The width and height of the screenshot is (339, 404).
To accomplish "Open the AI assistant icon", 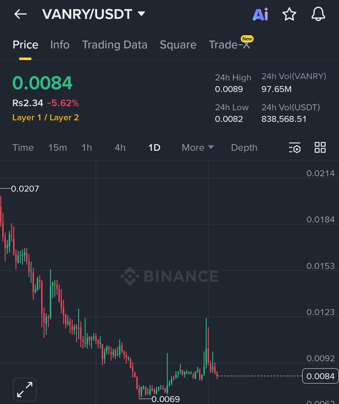I will (261, 14).
